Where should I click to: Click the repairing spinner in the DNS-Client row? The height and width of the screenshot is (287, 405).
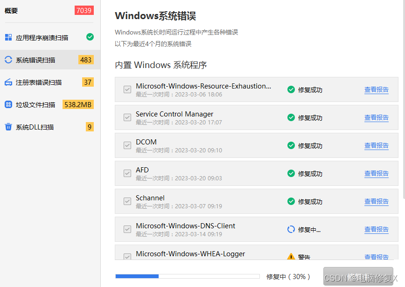point(291,229)
